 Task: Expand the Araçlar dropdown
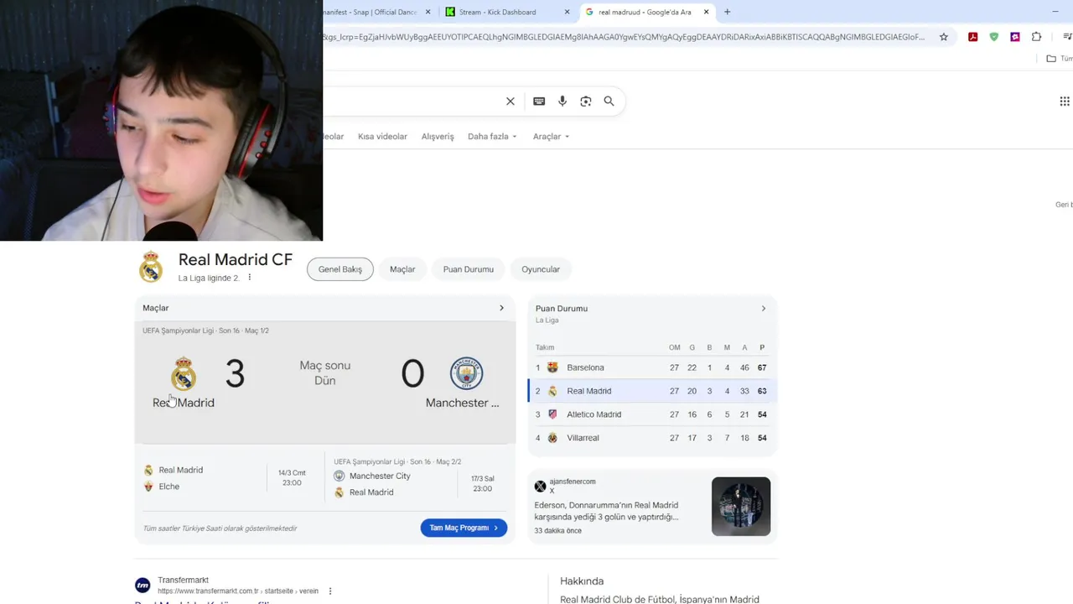551,137
